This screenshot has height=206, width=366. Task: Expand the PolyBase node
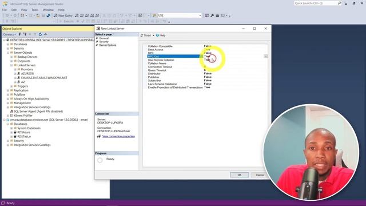(8, 94)
